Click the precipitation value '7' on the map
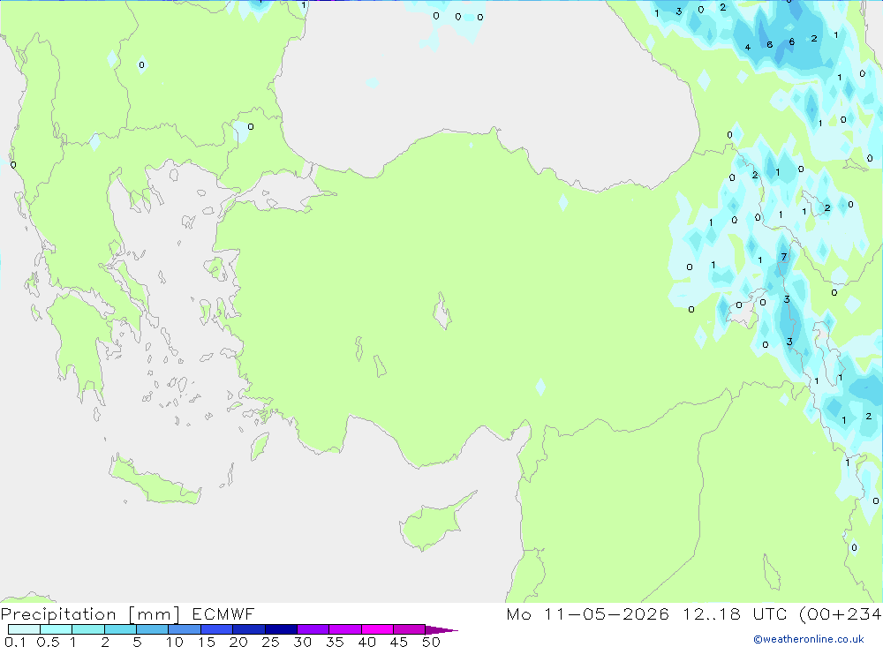Image resolution: width=883 pixels, height=647 pixels. pos(784,257)
